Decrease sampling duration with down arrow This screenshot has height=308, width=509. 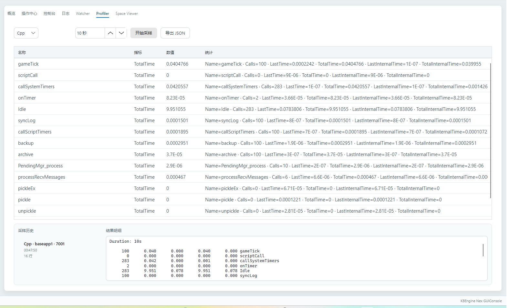(x=121, y=33)
